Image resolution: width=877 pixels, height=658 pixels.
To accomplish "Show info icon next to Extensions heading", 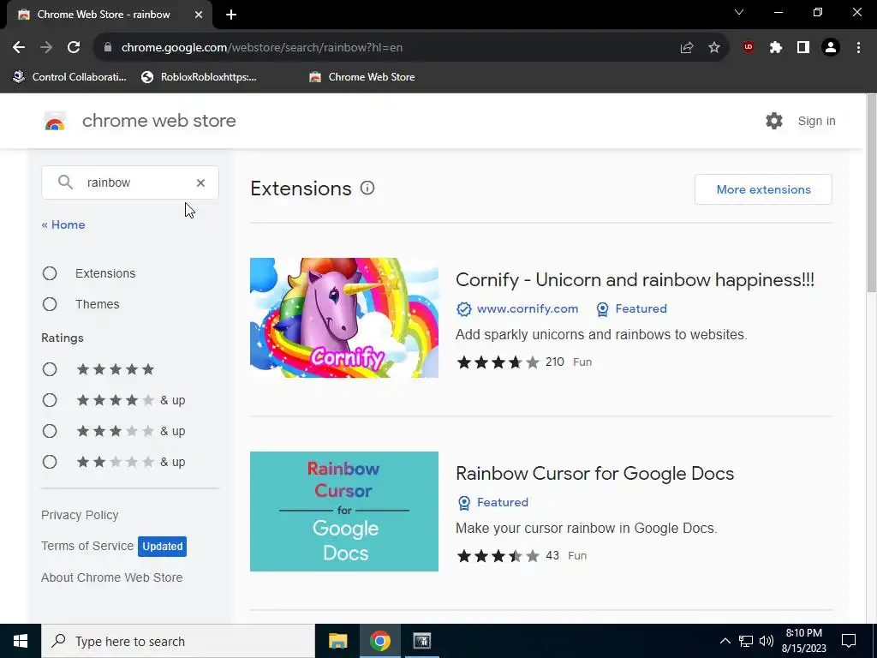I will click(x=367, y=188).
